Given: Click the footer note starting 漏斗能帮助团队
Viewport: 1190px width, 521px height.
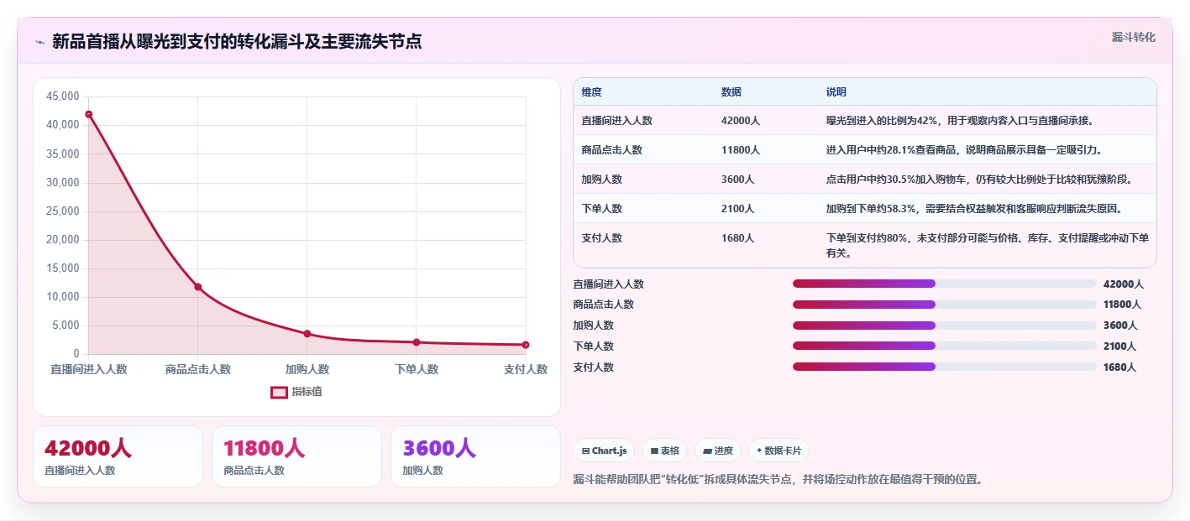Looking at the screenshot, I should (x=778, y=479).
